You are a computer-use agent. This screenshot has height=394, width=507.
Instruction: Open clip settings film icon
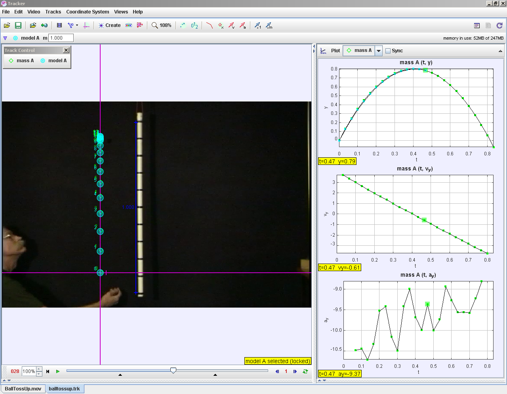(59, 25)
